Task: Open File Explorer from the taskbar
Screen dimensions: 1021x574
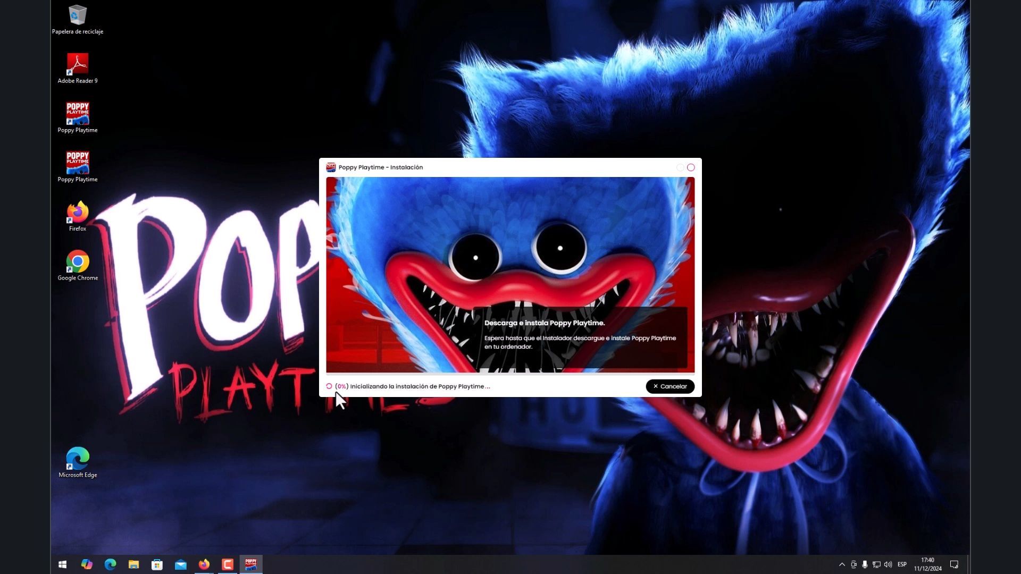Action: [133, 564]
